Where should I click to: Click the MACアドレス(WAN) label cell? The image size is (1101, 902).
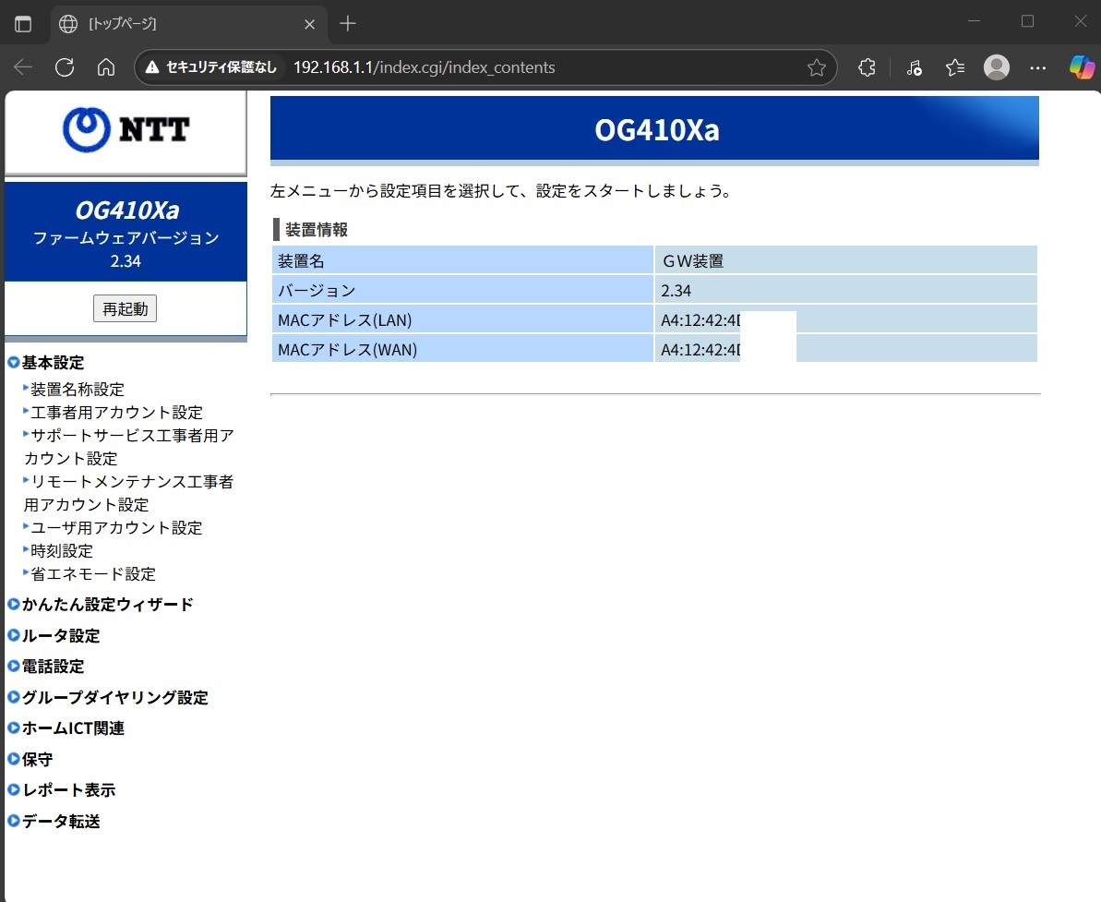[x=462, y=350]
